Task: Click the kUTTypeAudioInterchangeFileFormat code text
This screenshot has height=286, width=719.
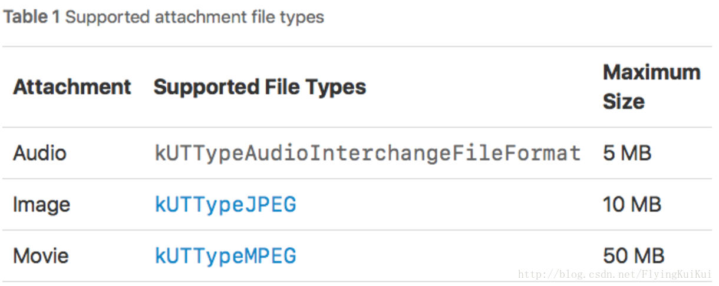Action: click(368, 154)
